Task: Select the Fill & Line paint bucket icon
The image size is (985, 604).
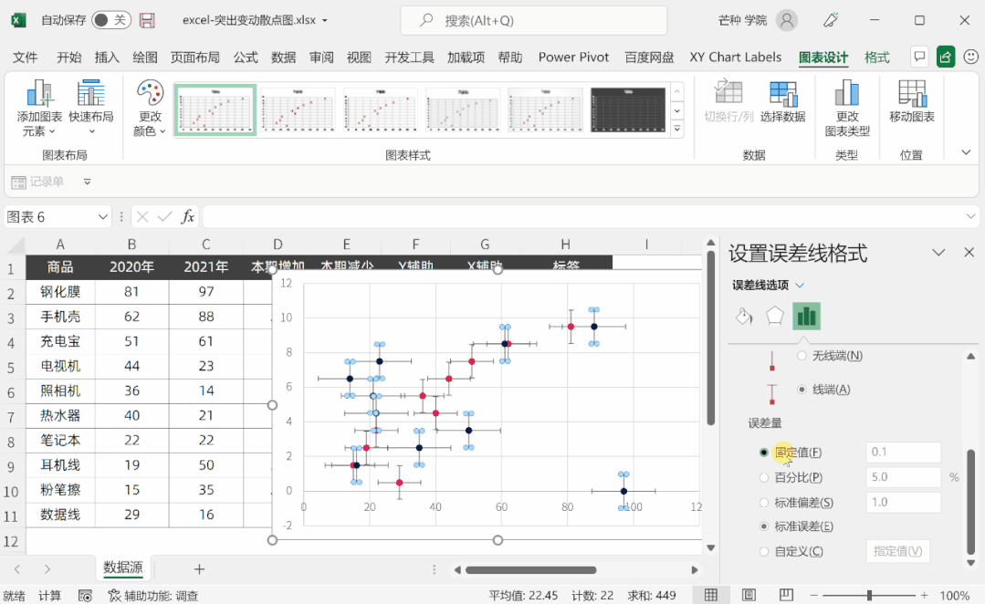Action: (x=744, y=317)
